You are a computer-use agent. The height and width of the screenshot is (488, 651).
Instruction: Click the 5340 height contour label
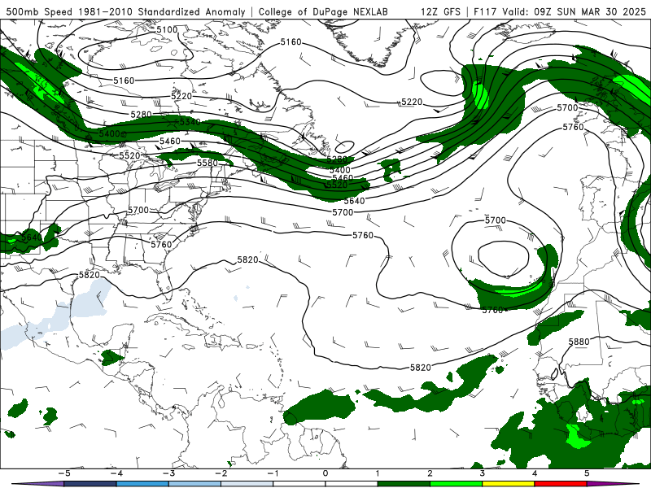coord(190,122)
